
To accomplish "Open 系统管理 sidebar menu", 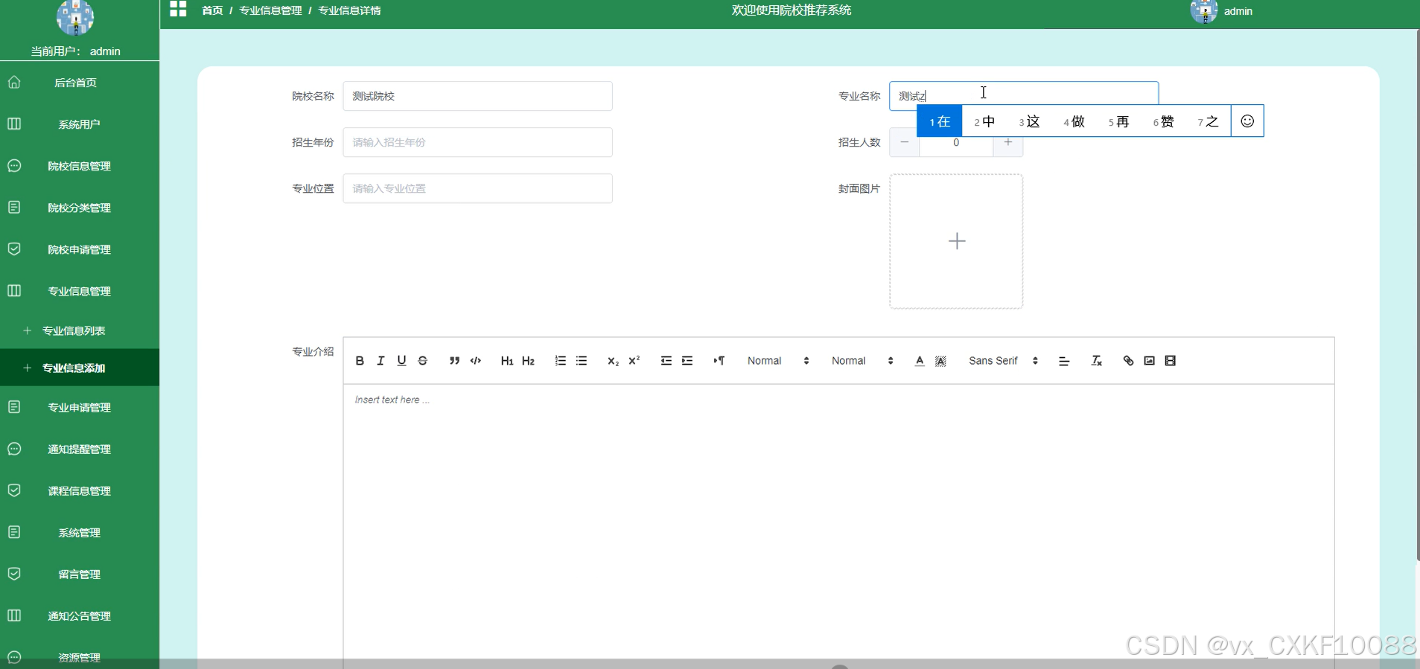I will (x=80, y=532).
